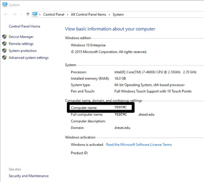Click the shield icon beside Device Manager
The width and height of the screenshot is (204, 182).
point(4,37)
